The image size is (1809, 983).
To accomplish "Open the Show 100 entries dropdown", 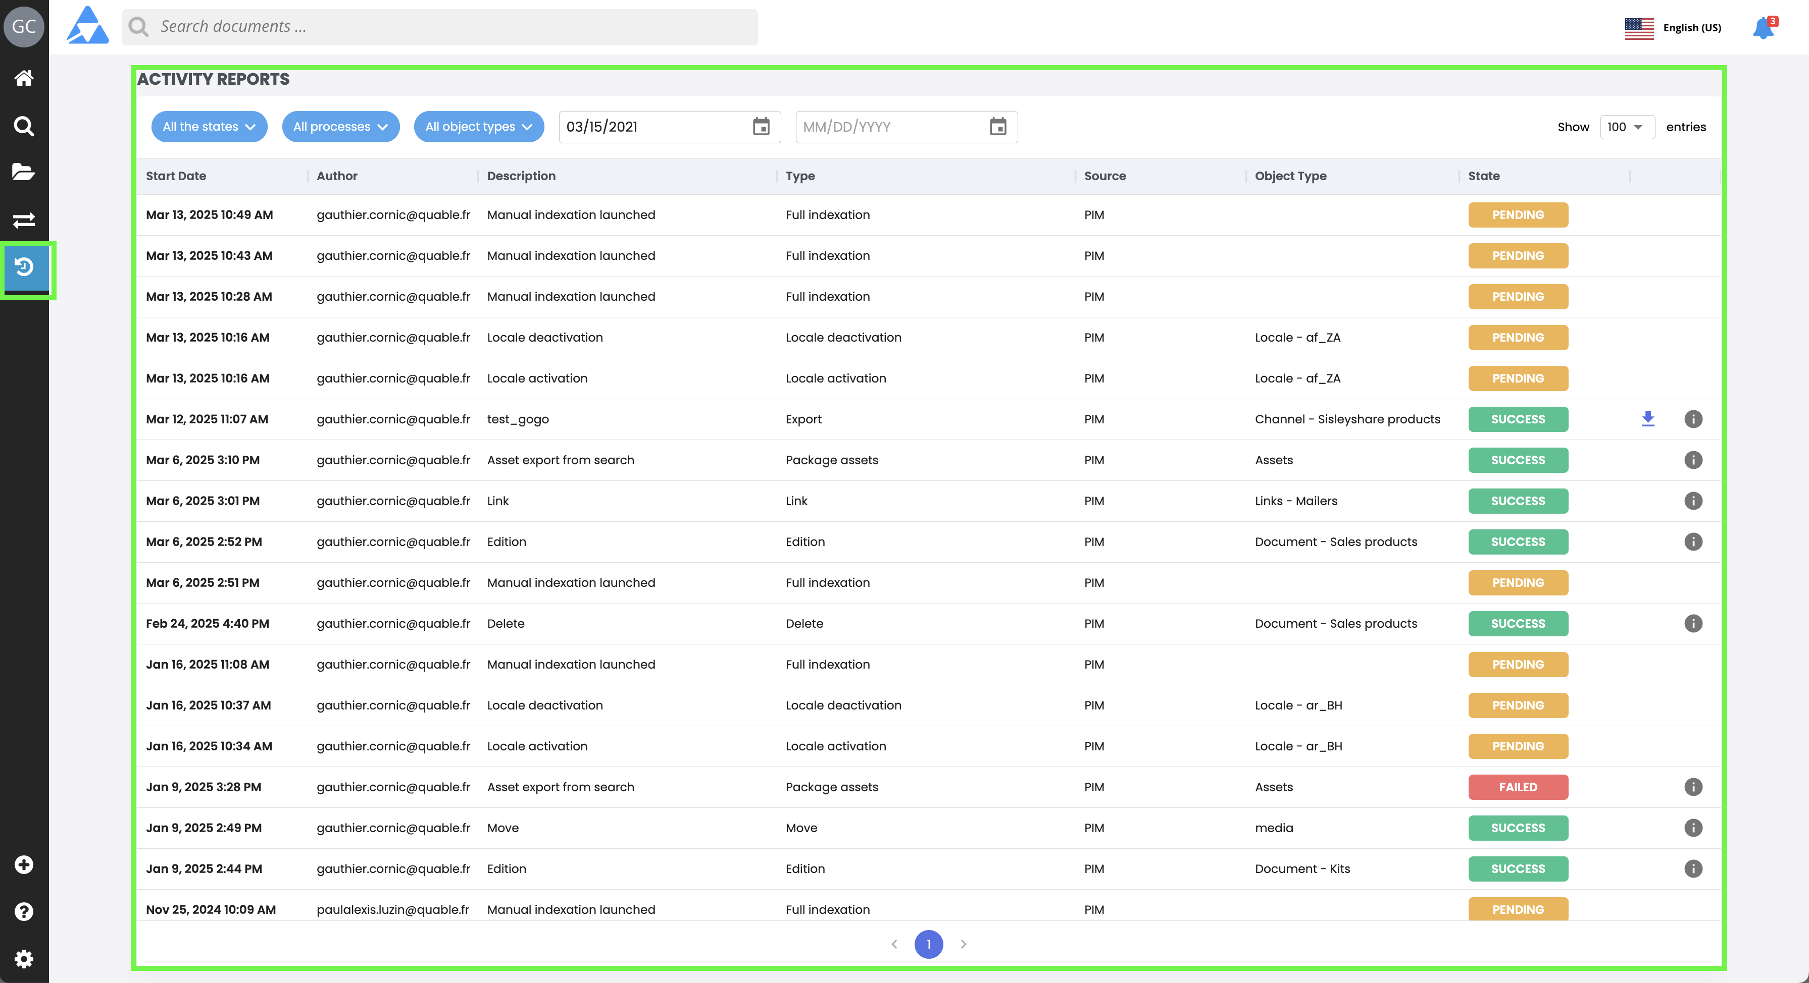I will [1626, 127].
